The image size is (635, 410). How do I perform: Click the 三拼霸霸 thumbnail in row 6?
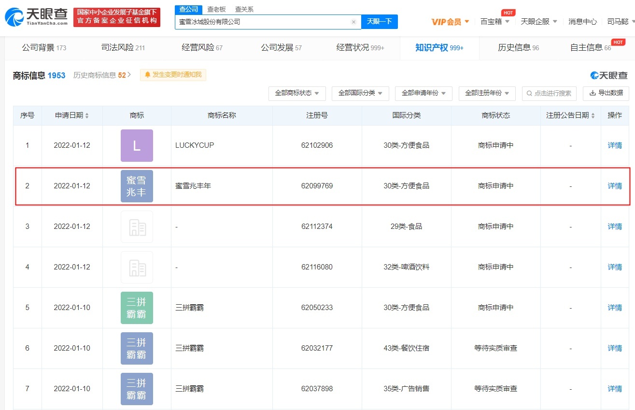[137, 348]
